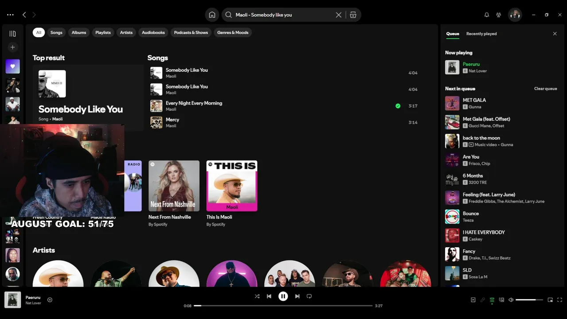Viewport: 567px width, 319px height.
Task: Open the user profile avatar menu
Action: tap(515, 15)
